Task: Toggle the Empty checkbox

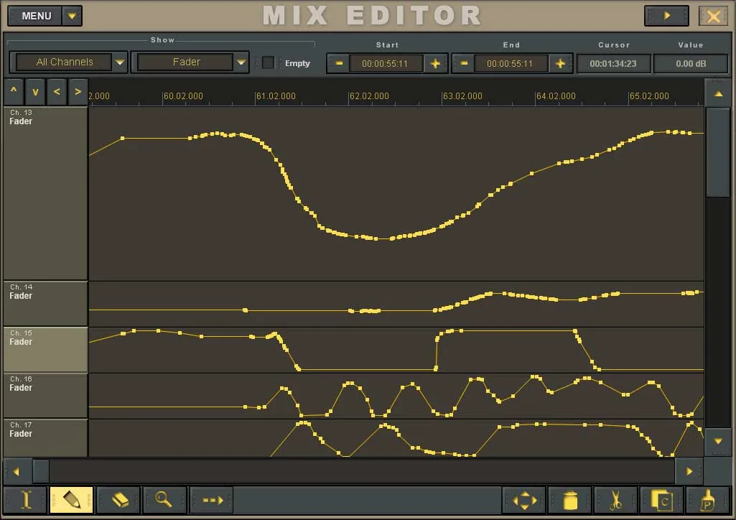Action: [x=268, y=62]
